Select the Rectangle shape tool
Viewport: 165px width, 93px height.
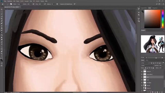click(2, 49)
